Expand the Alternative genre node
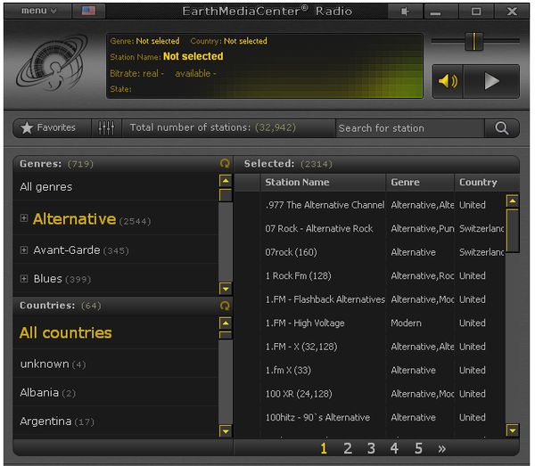This screenshot has height=466, width=535. [24, 217]
